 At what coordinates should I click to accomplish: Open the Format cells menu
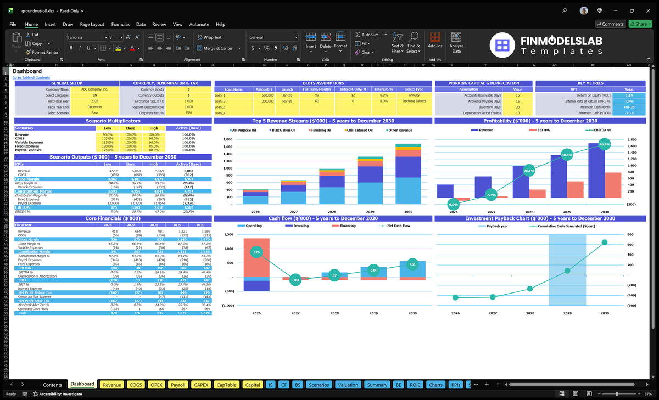pos(341,41)
